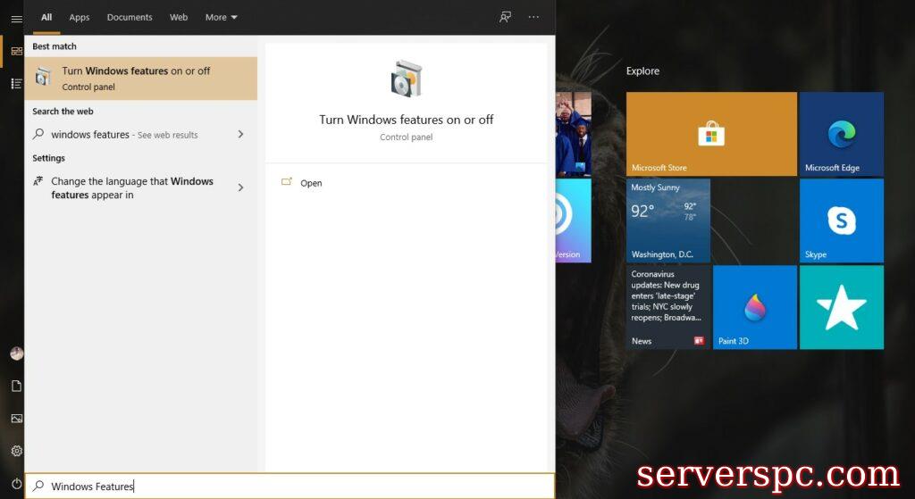
Task: Expand the language setting result arrow
Action: click(x=240, y=187)
